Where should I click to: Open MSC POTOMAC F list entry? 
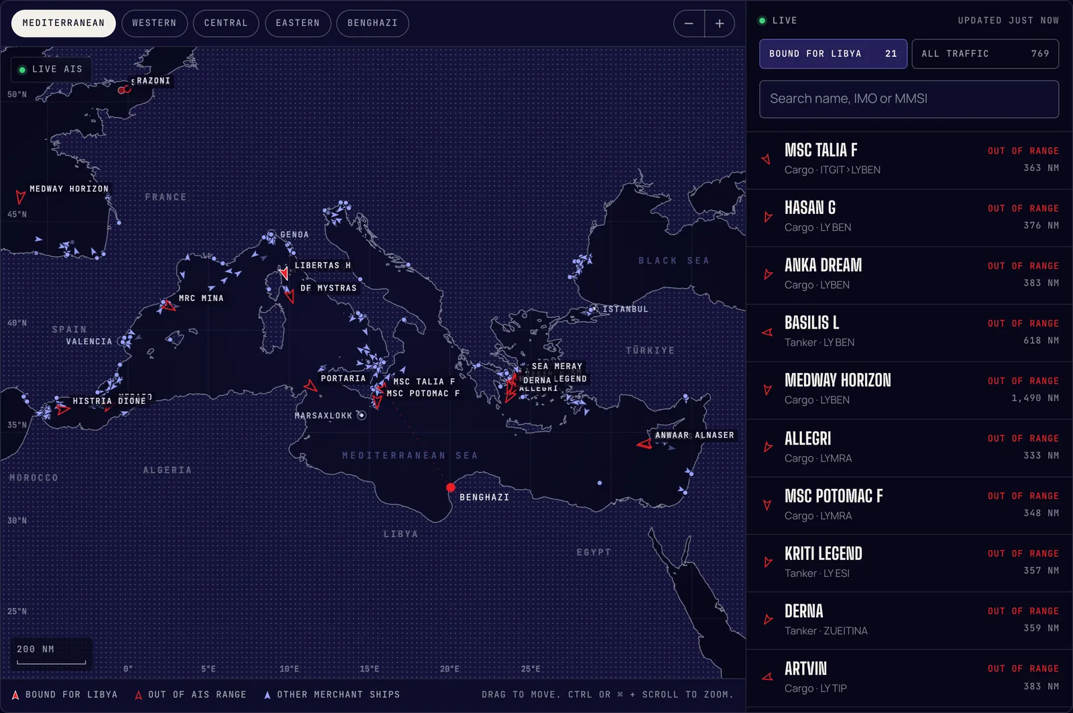click(x=909, y=506)
